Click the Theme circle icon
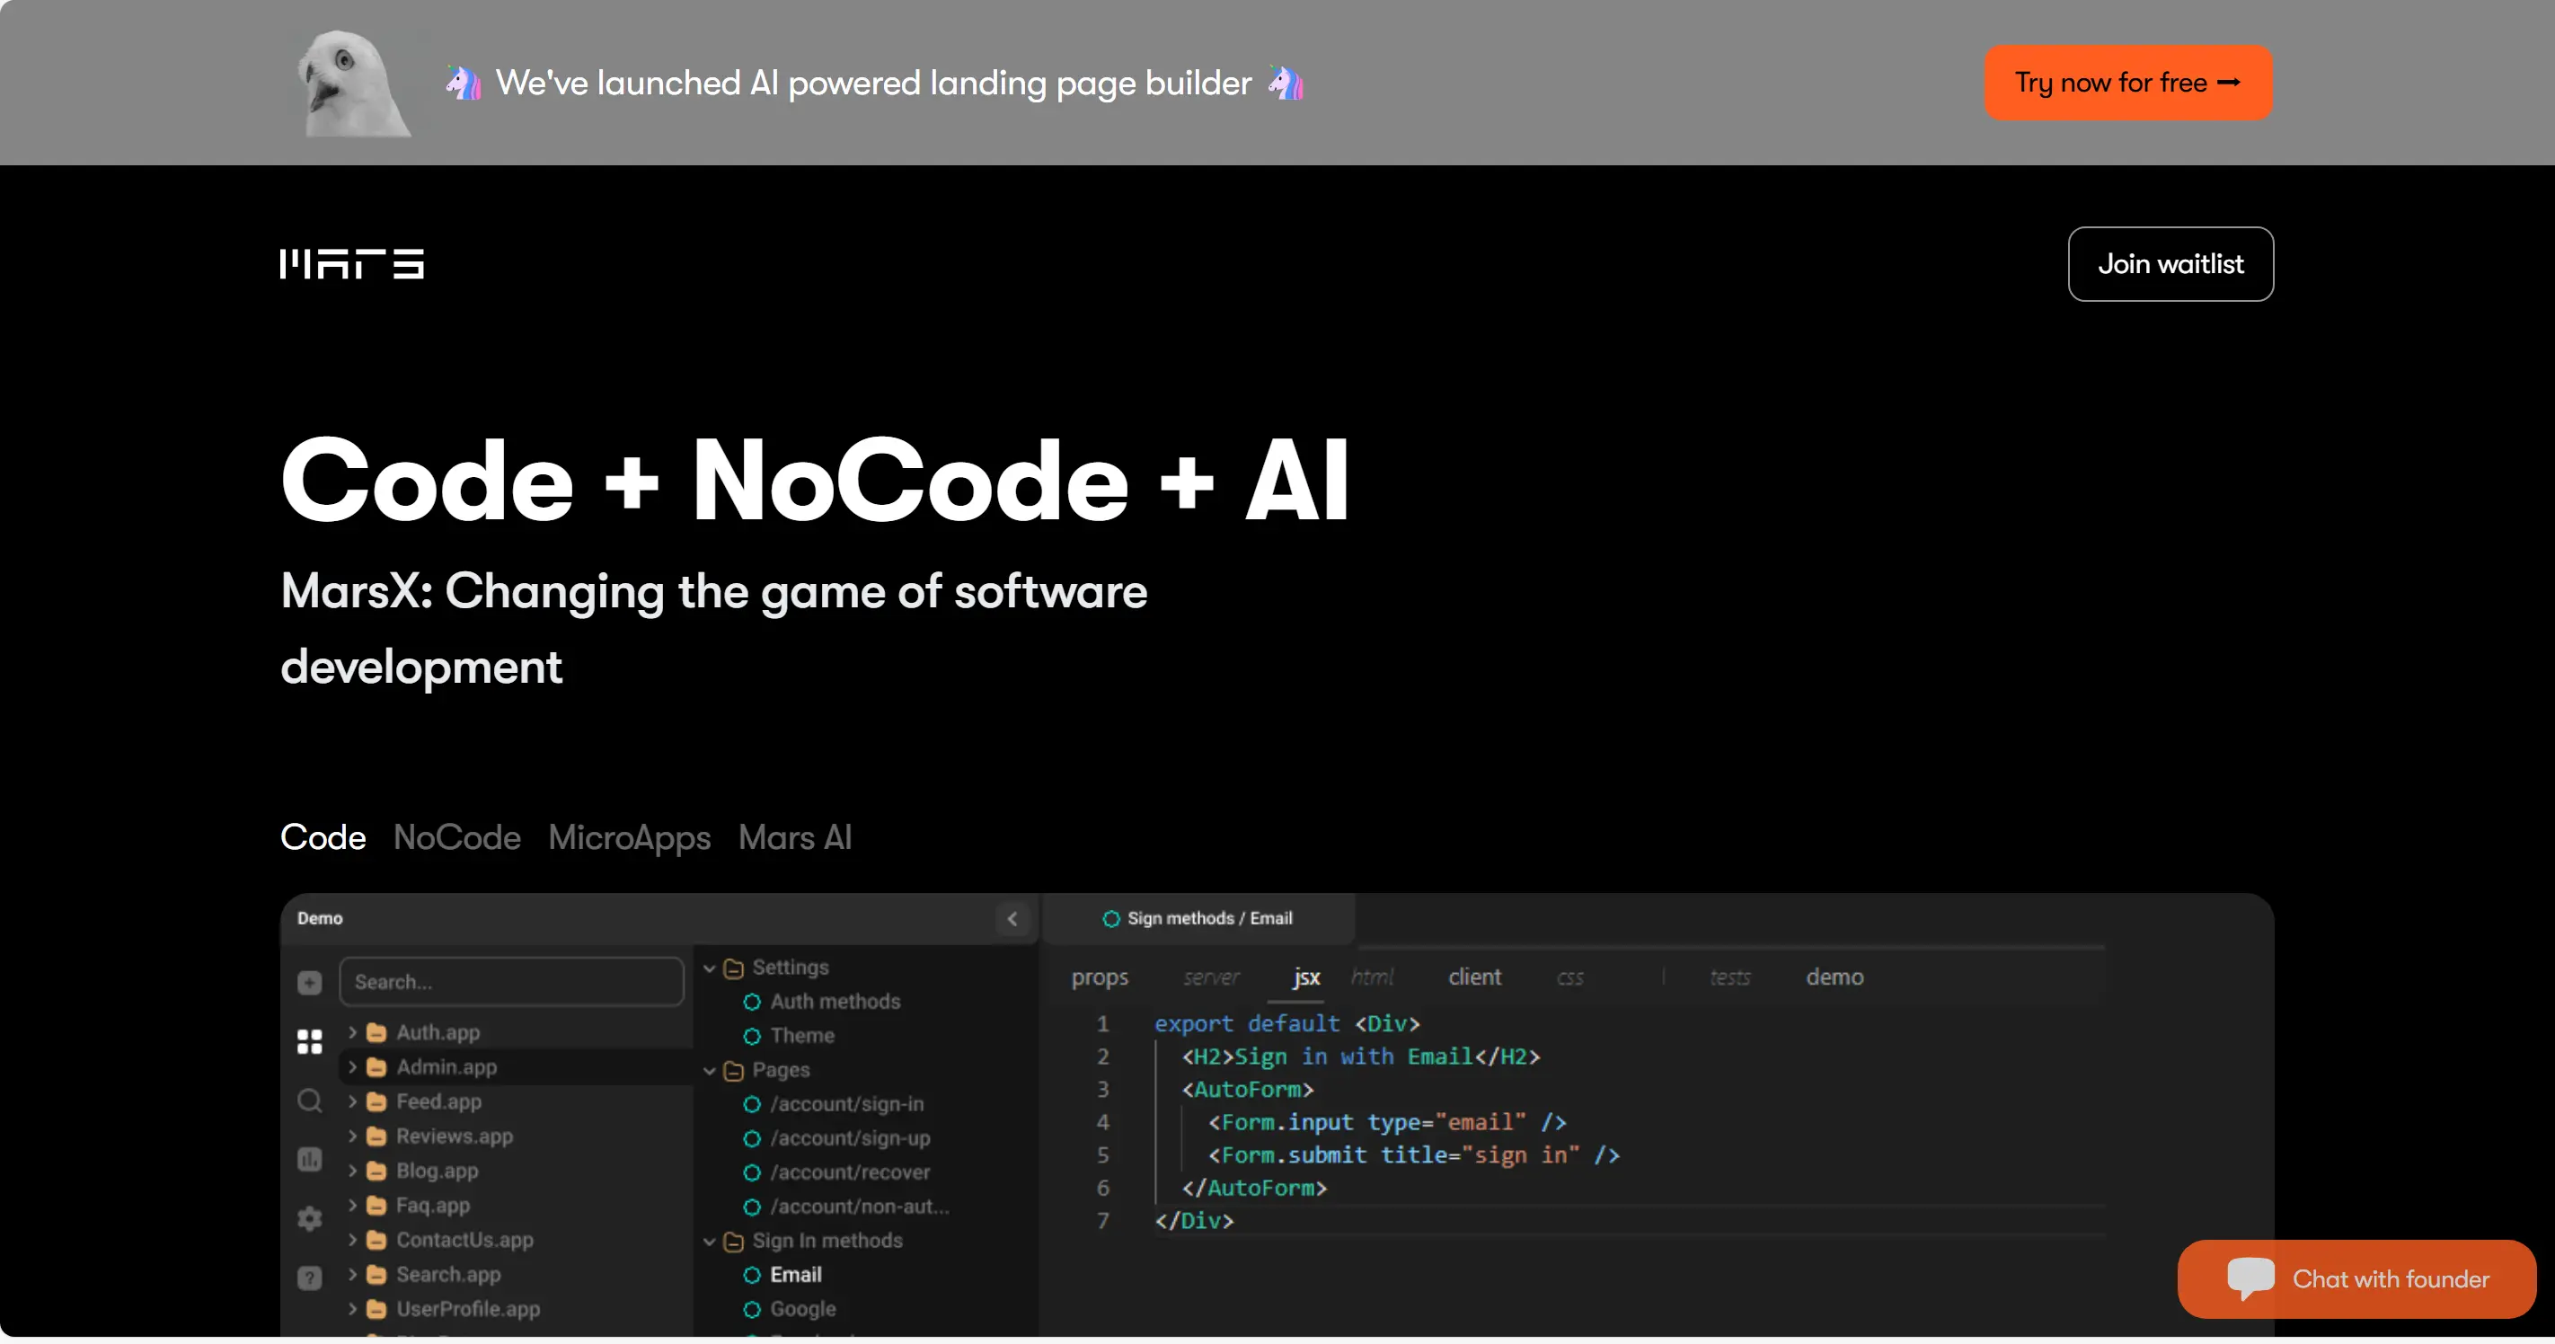 pos(752,1037)
